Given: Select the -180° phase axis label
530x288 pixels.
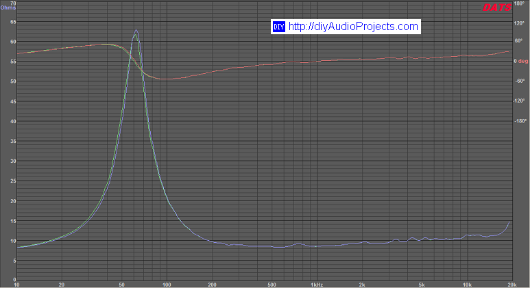Looking at the screenshot, I should (520, 121).
